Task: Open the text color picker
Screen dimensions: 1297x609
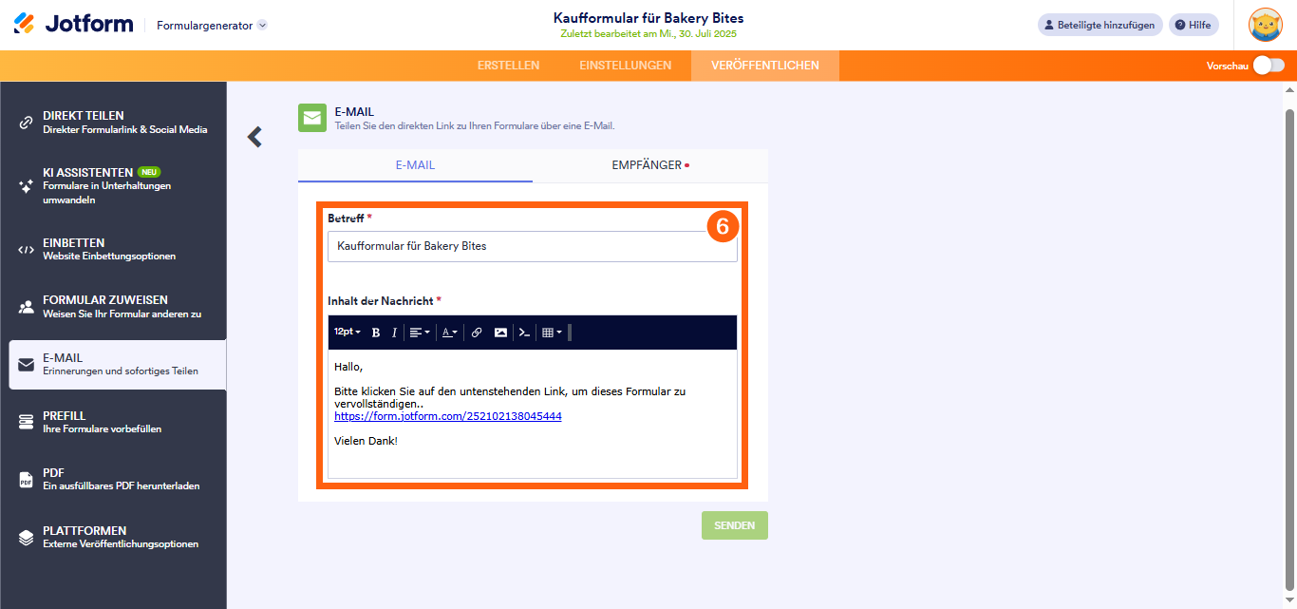Action: [448, 333]
